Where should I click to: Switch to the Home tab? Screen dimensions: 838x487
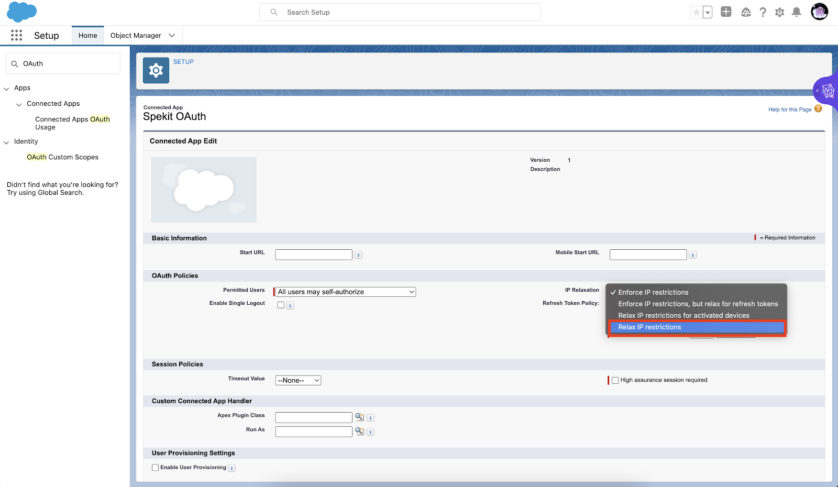[88, 36]
